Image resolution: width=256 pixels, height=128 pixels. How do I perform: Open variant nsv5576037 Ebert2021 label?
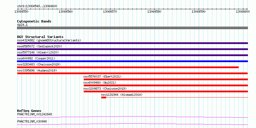pyautogui.click(x=102, y=77)
